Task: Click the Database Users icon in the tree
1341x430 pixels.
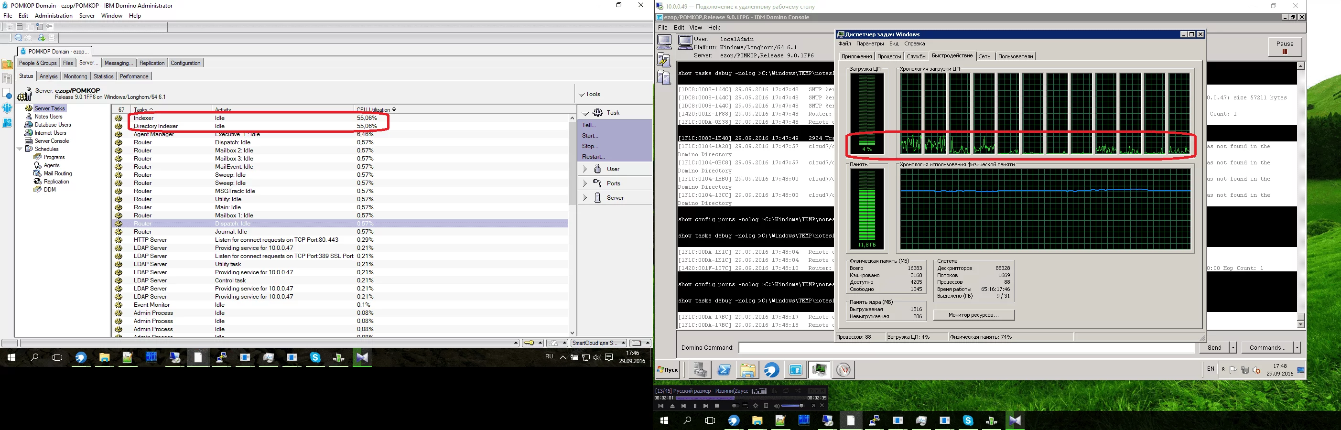Action: [29, 125]
